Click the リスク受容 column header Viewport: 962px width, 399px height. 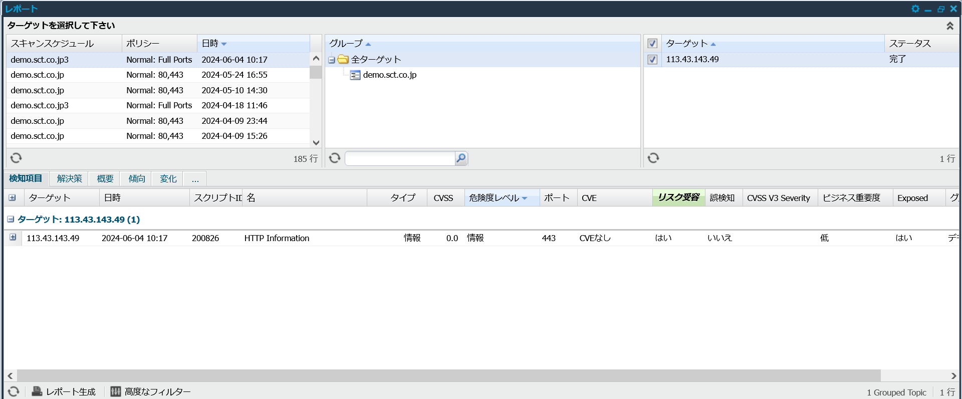point(678,198)
